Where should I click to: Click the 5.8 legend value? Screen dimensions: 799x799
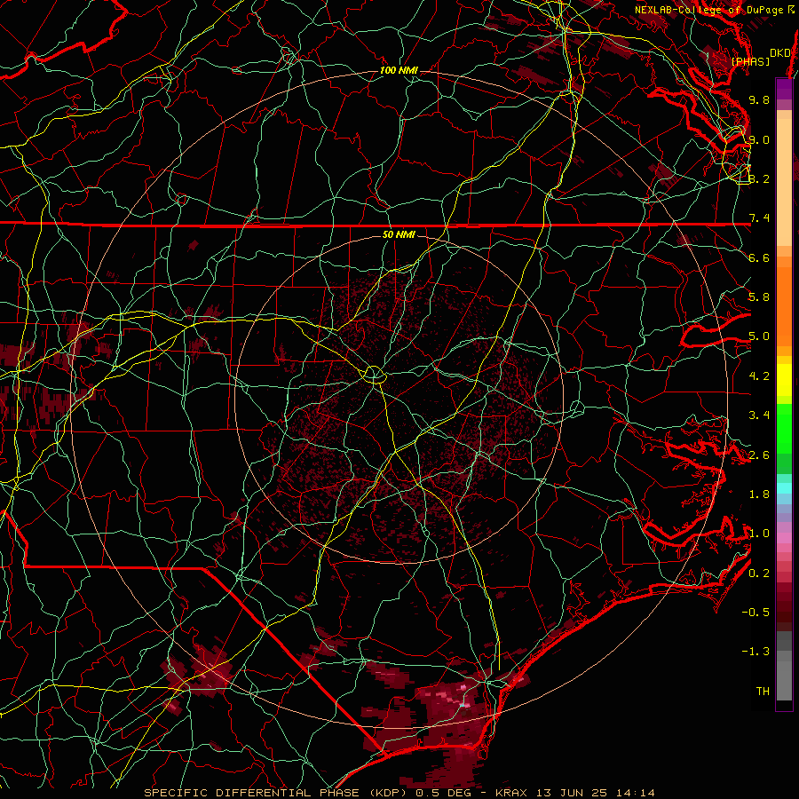tap(759, 297)
